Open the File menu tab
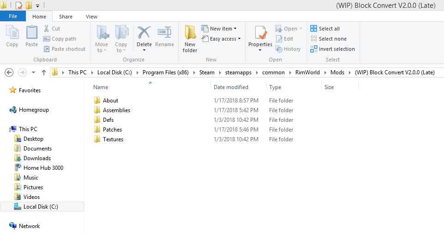 [x=13, y=16]
